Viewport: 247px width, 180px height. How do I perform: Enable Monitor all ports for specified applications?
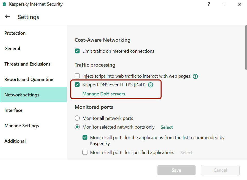click(x=85, y=152)
